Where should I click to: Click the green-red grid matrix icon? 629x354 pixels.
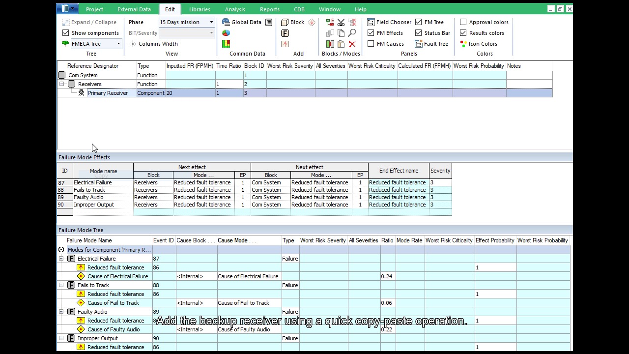coord(226,44)
